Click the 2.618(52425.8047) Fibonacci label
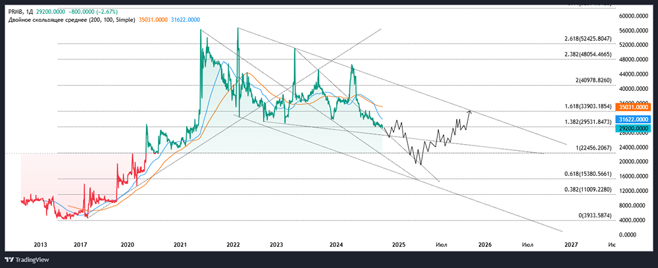 (588, 39)
